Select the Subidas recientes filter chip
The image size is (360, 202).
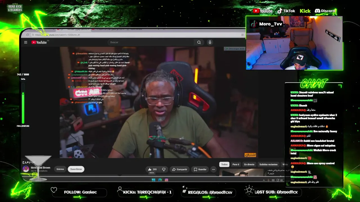[x=268, y=164]
